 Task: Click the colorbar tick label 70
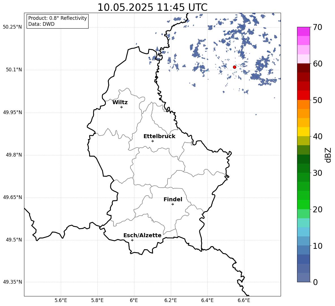(x=317, y=27)
